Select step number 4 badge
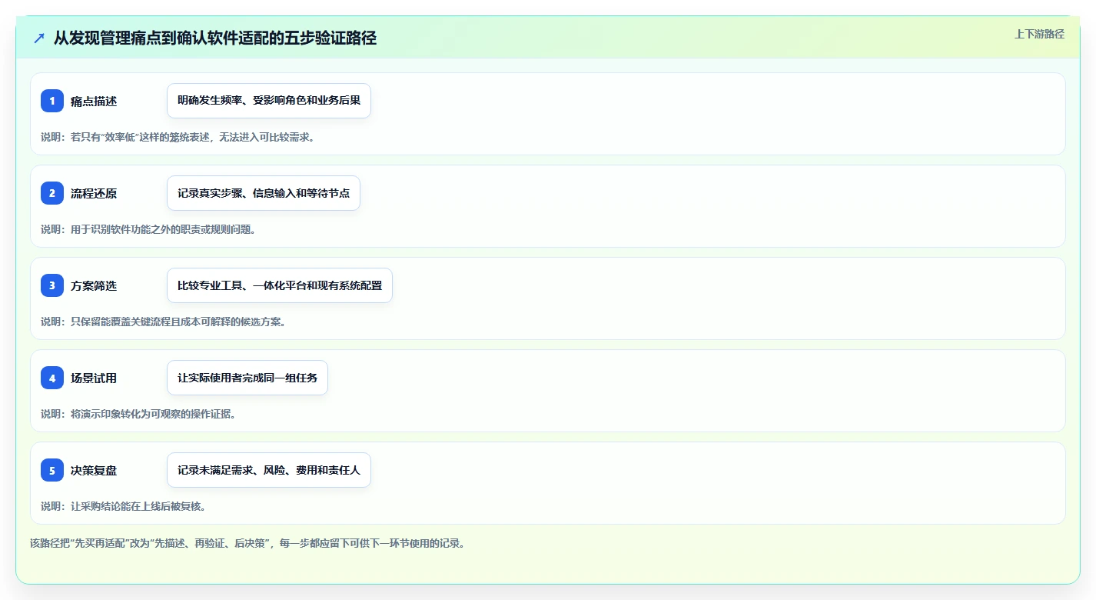The image size is (1096, 600). click(x=52, y=378)
